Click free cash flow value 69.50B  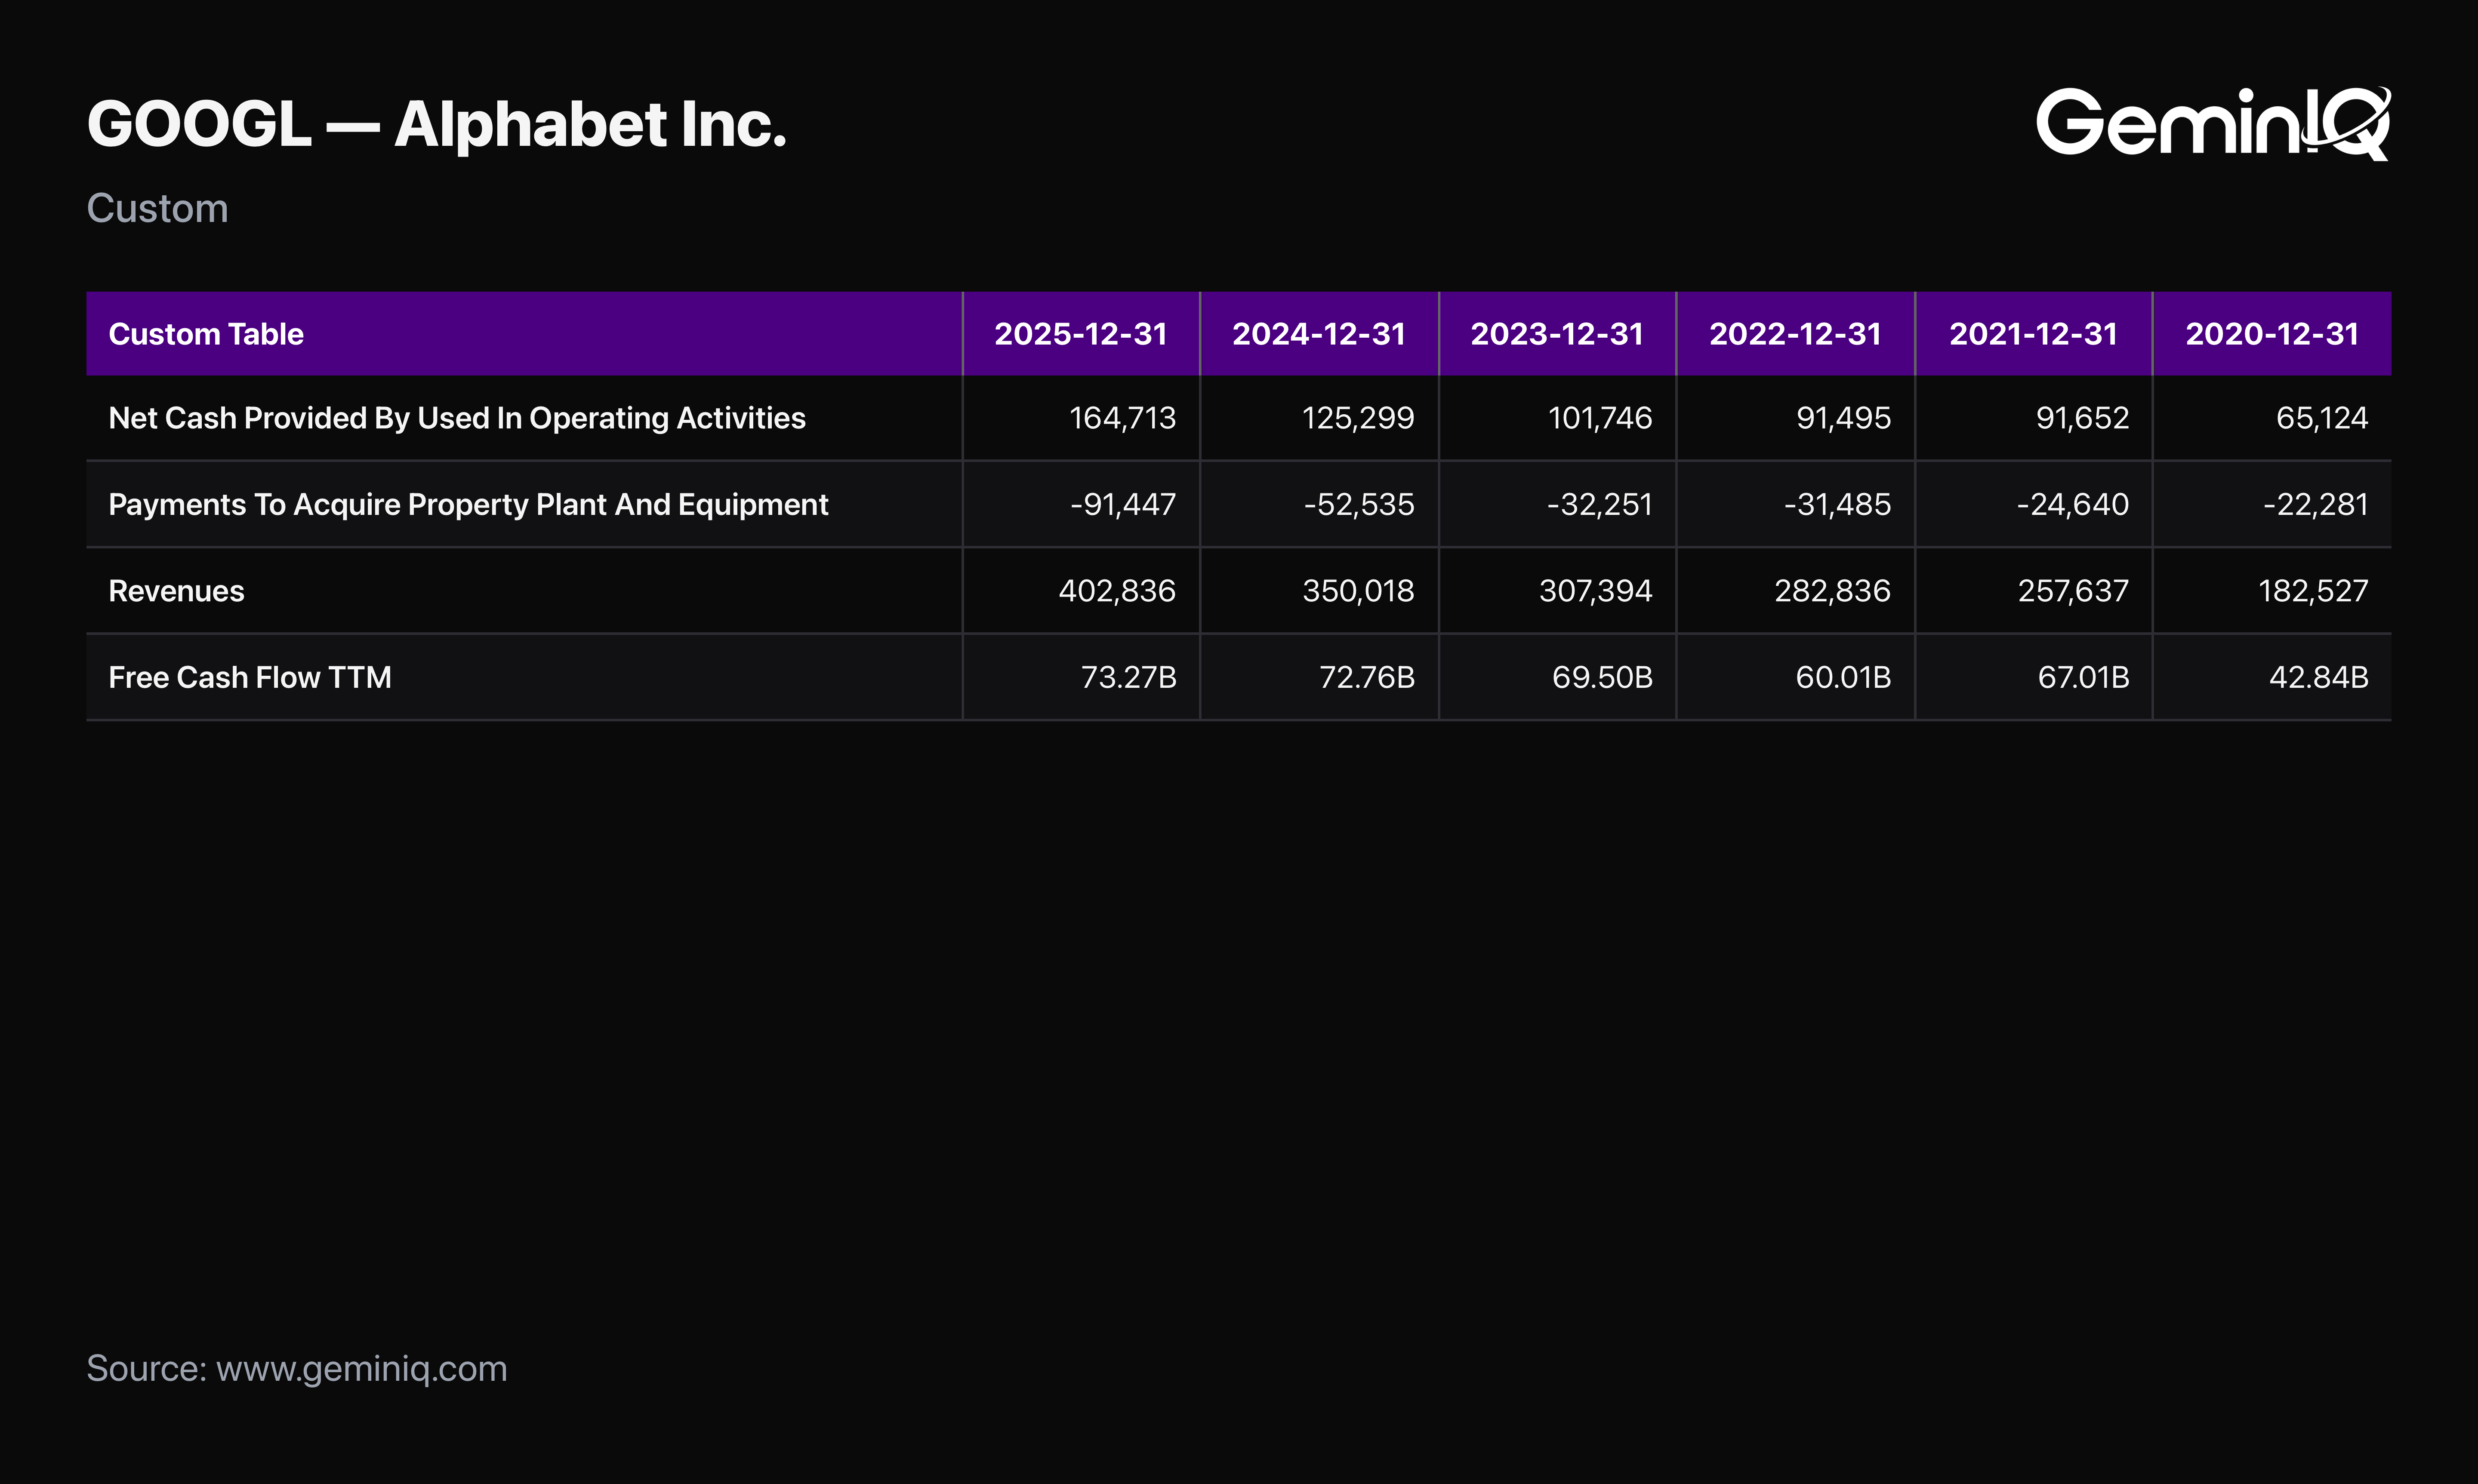pyautogui.click(x=1602, y=678)
